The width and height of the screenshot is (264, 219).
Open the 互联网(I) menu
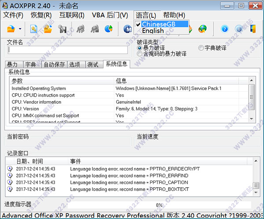72,15
